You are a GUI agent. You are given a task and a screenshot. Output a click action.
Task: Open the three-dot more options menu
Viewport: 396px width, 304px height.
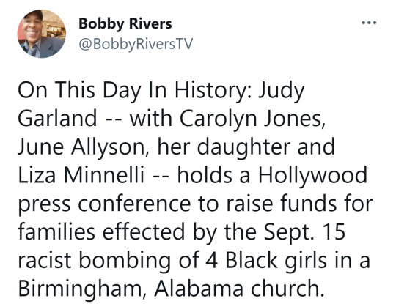coord(369,23)
